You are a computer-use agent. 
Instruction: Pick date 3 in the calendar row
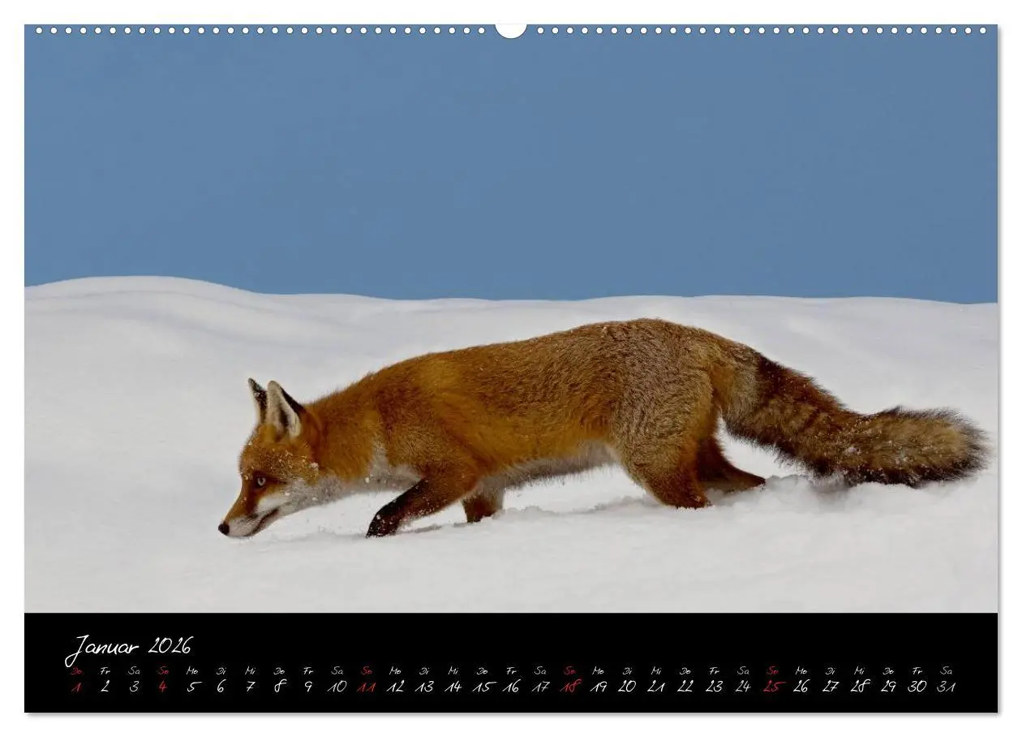point(134,687)
